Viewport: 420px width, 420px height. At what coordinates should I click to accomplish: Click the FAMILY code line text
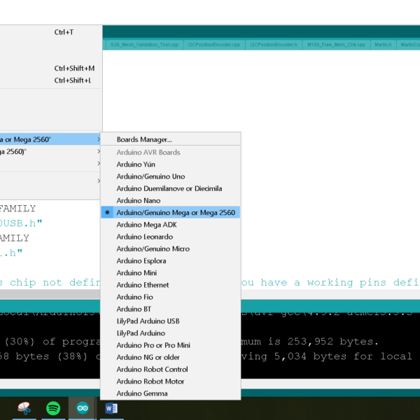[17, 209]
